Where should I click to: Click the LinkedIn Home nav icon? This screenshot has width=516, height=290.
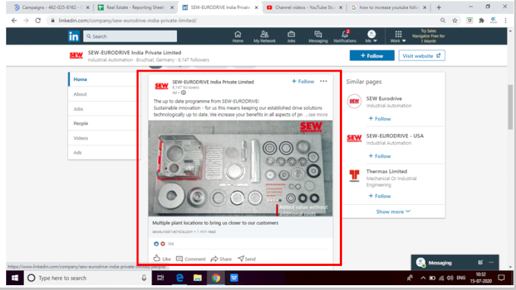(x=237, y=35)
